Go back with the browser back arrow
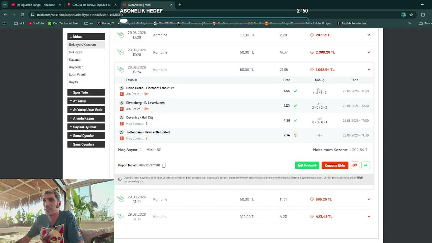This screenshot has height=243, width=432. pyautogui.click(x=5, y=15)
